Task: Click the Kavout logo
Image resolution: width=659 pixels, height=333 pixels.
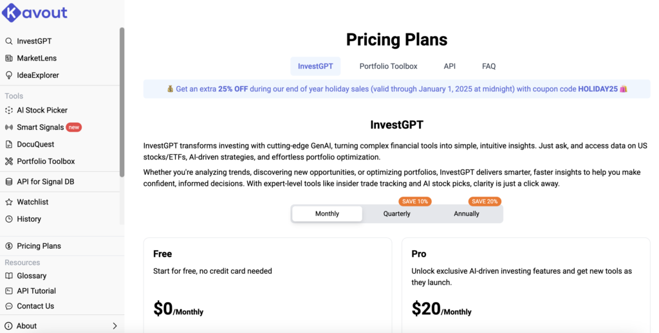Action: point(34,12)
